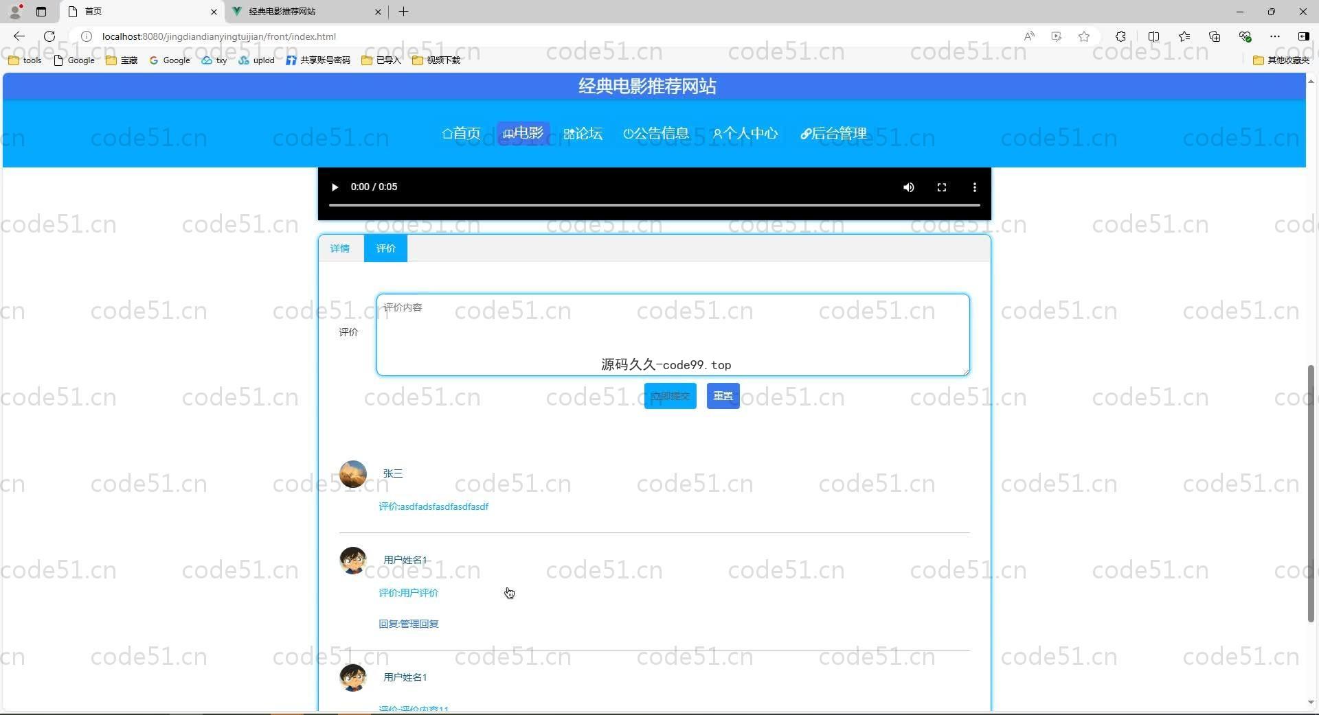This screenshot has height=715, width=1319.
Task: Open favorites list icon
Action: [x=1184, y=36]
